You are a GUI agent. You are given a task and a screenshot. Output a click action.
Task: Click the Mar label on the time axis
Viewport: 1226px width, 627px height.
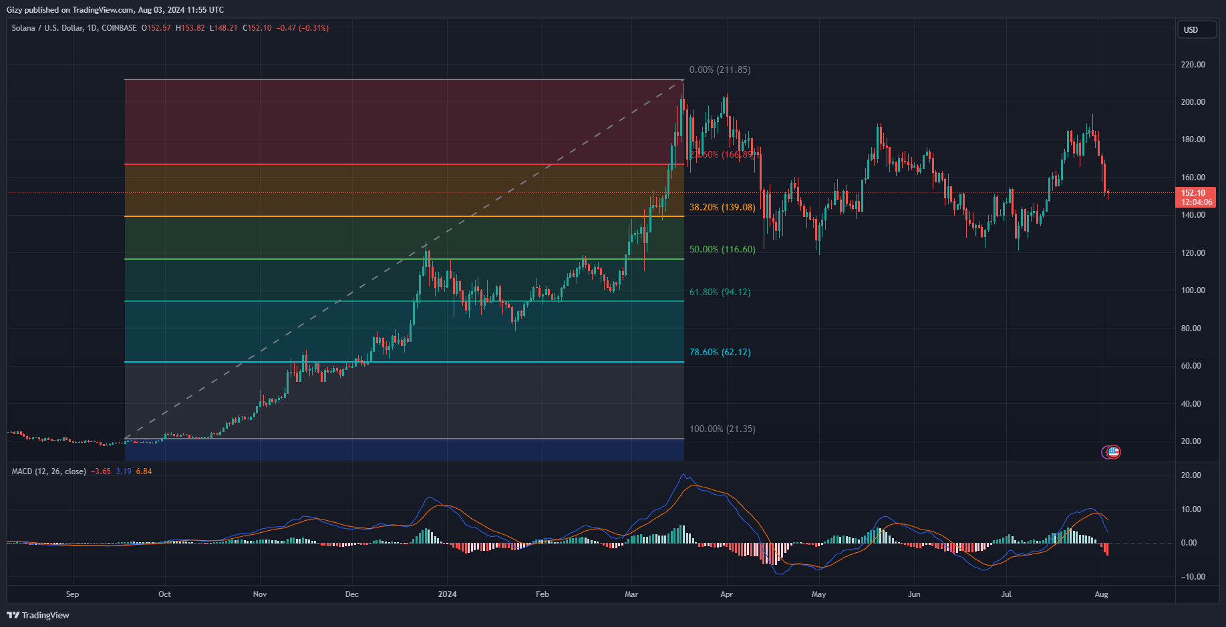point(631,594)
